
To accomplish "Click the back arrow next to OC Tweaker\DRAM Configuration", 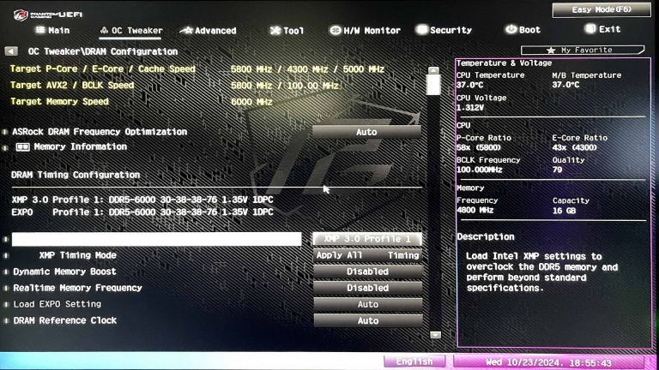I will point(11,51).
